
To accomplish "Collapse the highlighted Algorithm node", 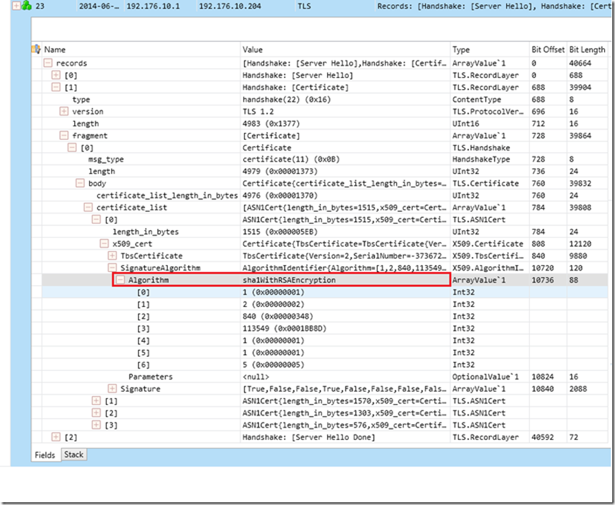I will tap(121, 280).
